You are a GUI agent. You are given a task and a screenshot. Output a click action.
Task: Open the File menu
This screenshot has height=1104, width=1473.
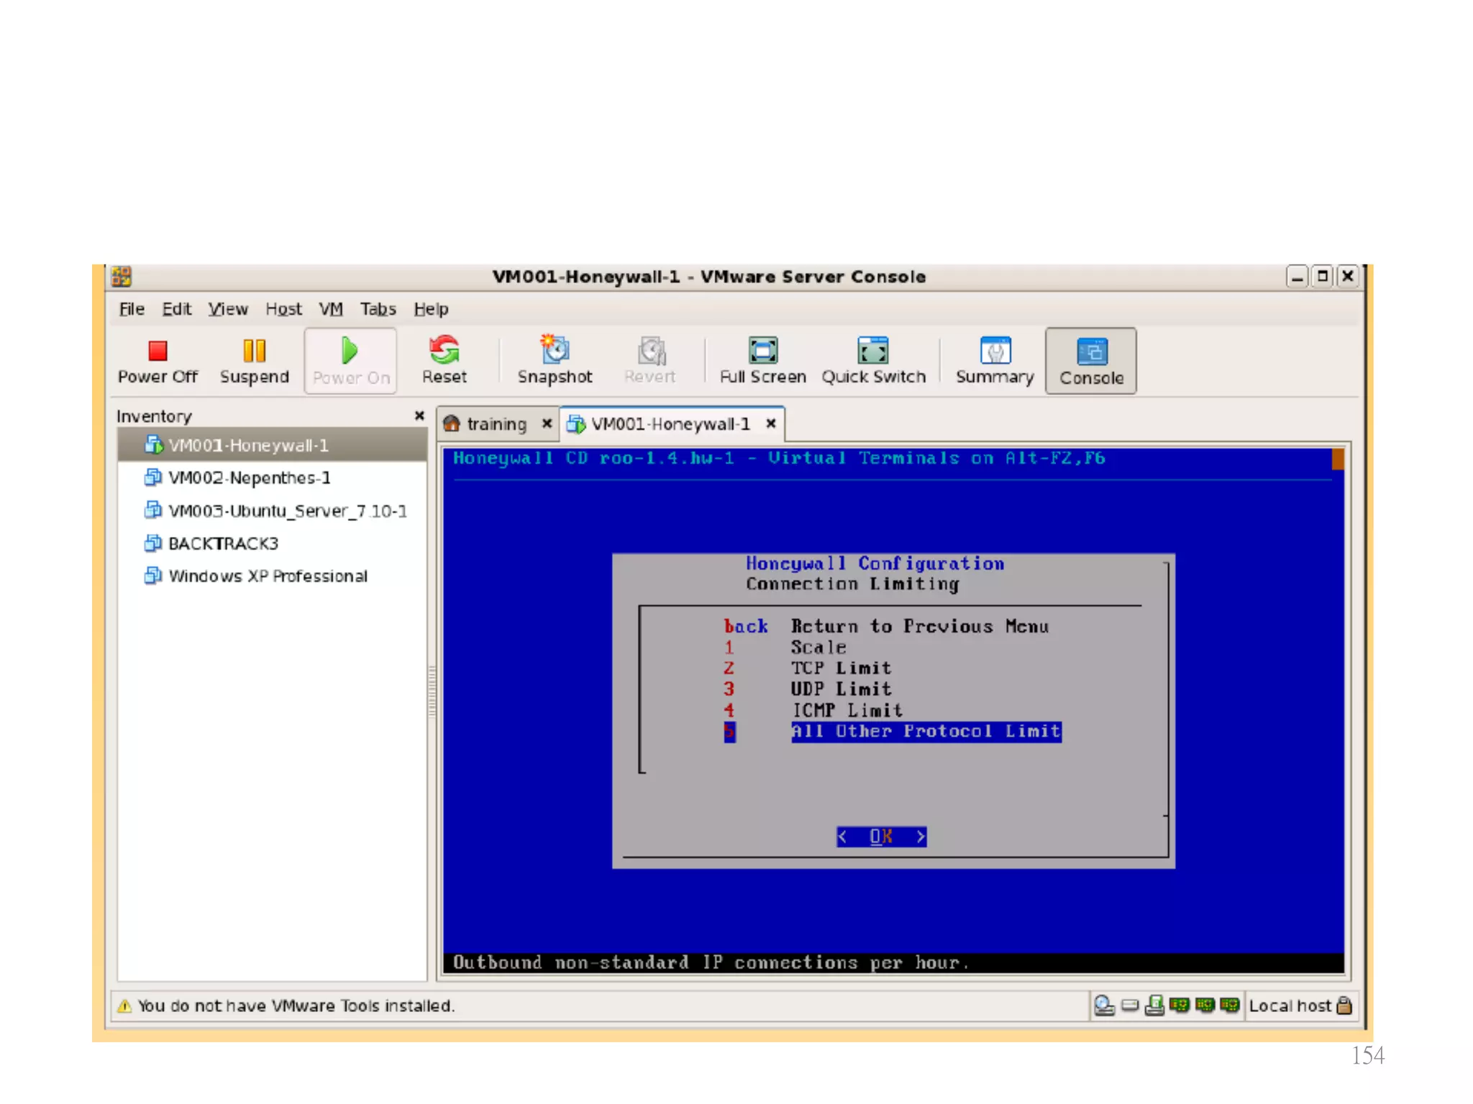point(132,309)
